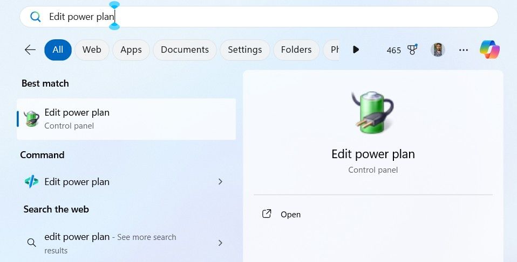
Task: Click the command icon beside Edit power plan
Action: 32,181
